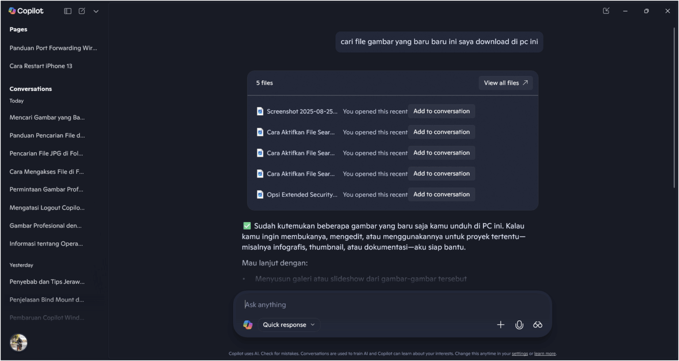This screenshot has width=679, height=361.
Task: Click the plus attachment icon in input bar
Action: coord(500,324)
